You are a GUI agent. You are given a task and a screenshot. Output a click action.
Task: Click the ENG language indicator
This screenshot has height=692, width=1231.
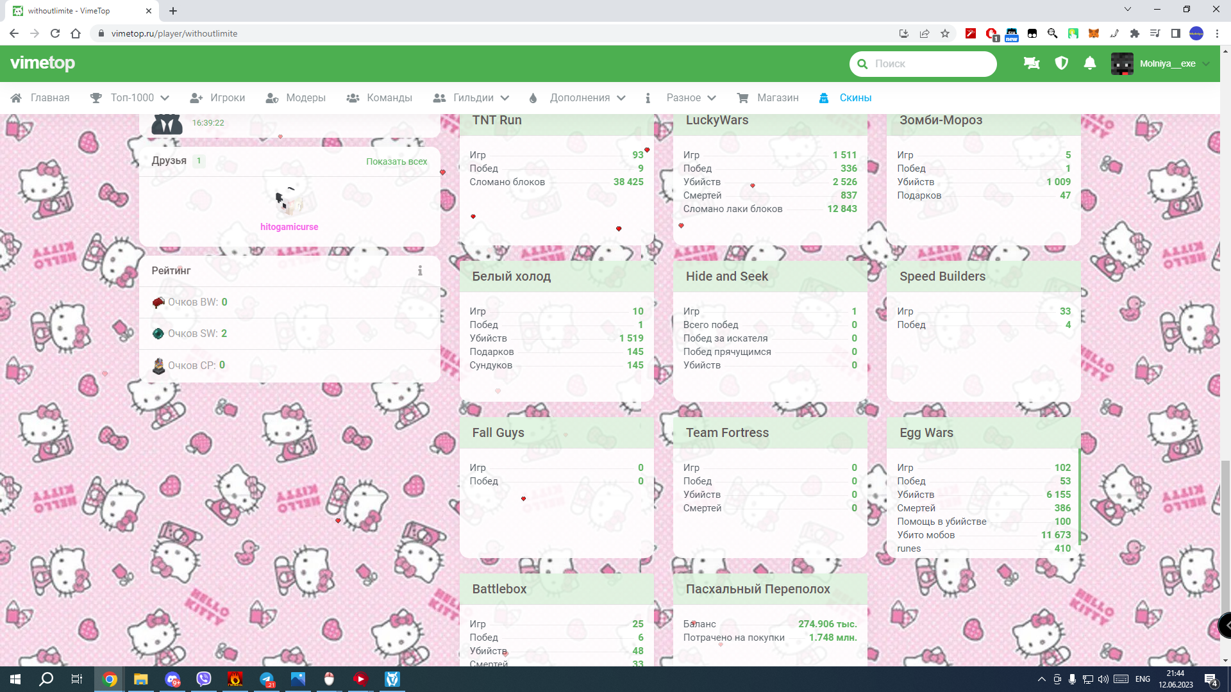click(x=1143, y=679)
